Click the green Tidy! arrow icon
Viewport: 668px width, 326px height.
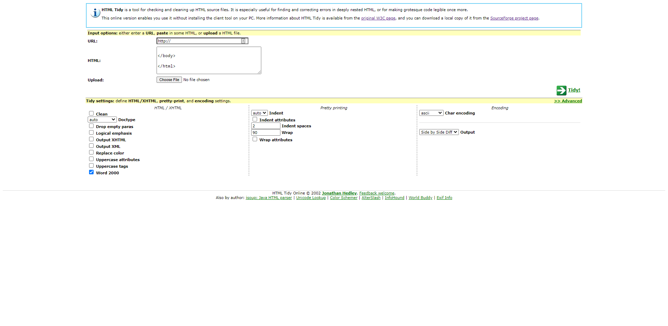coord(561,90)
